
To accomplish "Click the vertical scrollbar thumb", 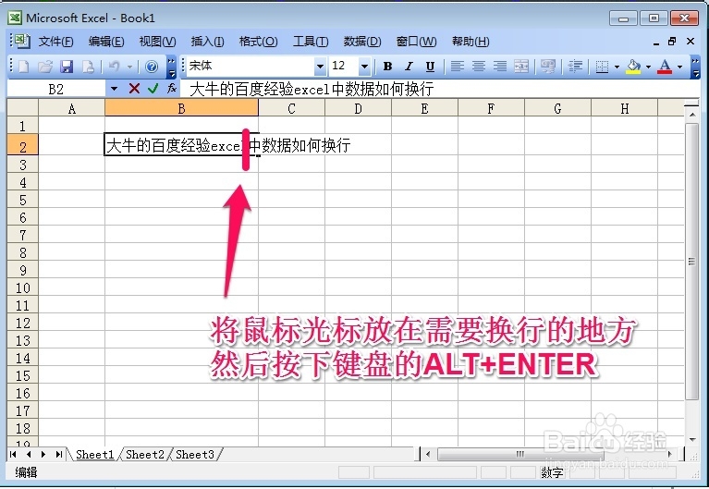I will pos(691,261).
